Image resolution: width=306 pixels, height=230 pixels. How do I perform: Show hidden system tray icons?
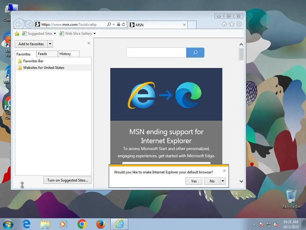[254, 225]
